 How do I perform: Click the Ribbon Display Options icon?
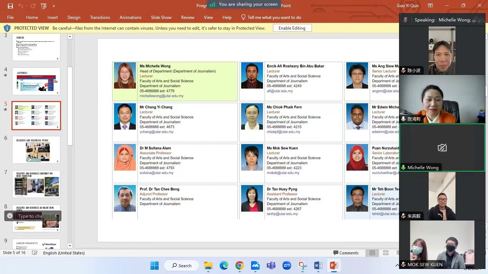[430, 6]
